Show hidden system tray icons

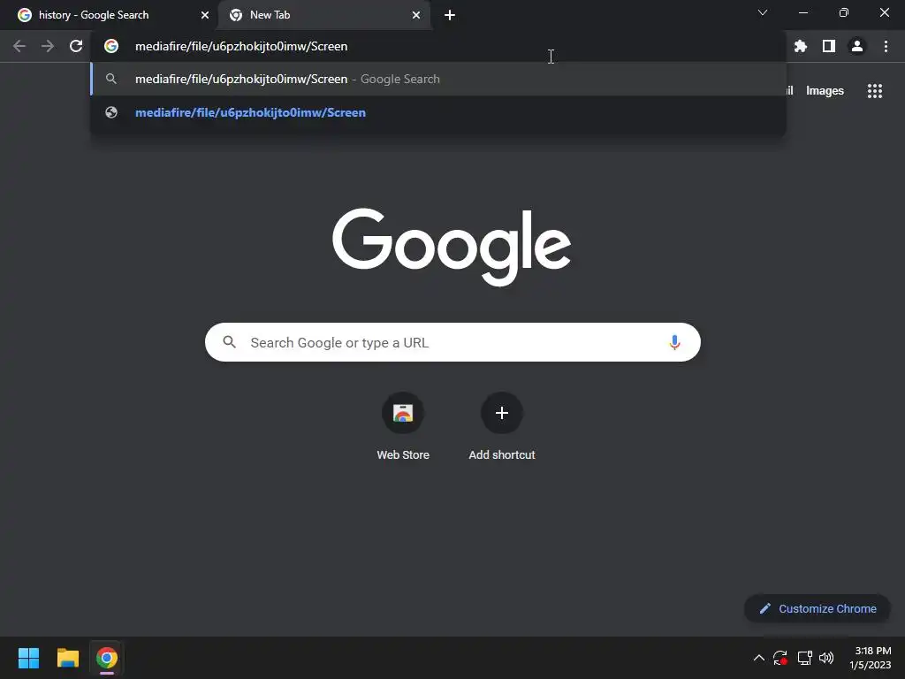click(x=759, y=658)
